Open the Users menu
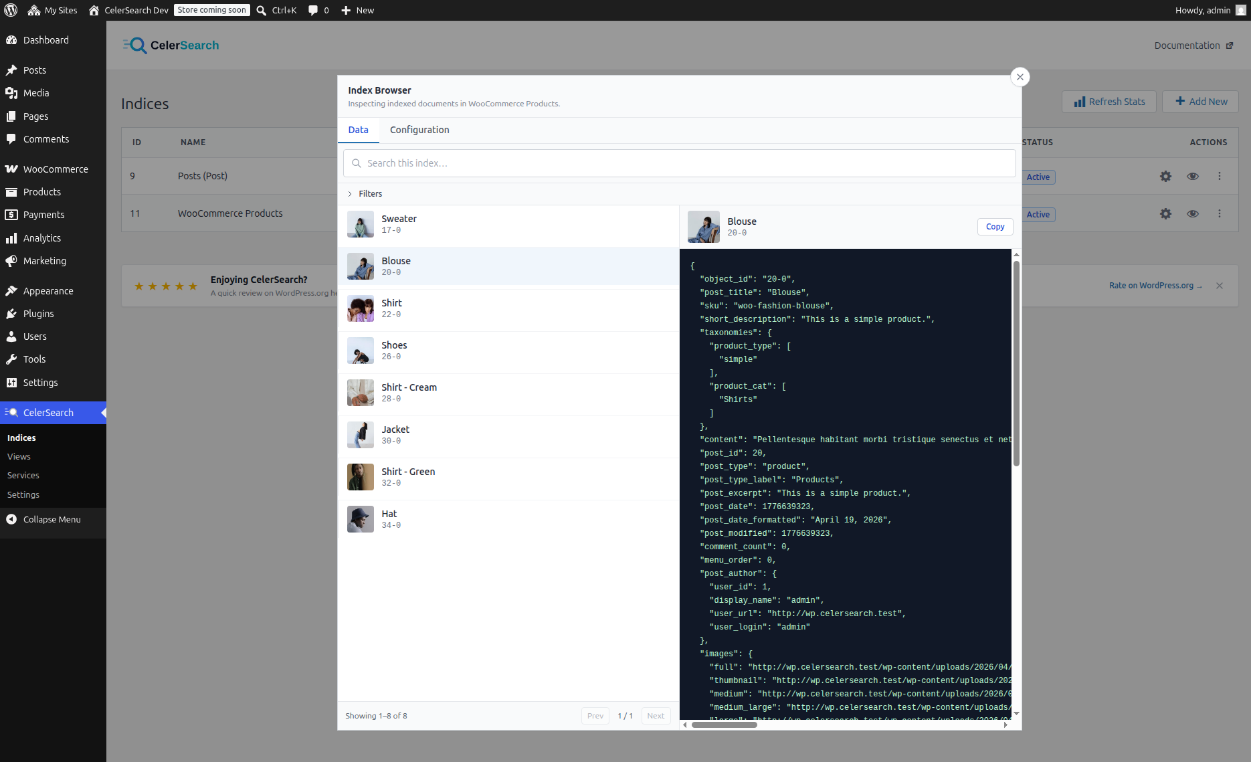The image size is (1251, 762). [x=53, y=337]
